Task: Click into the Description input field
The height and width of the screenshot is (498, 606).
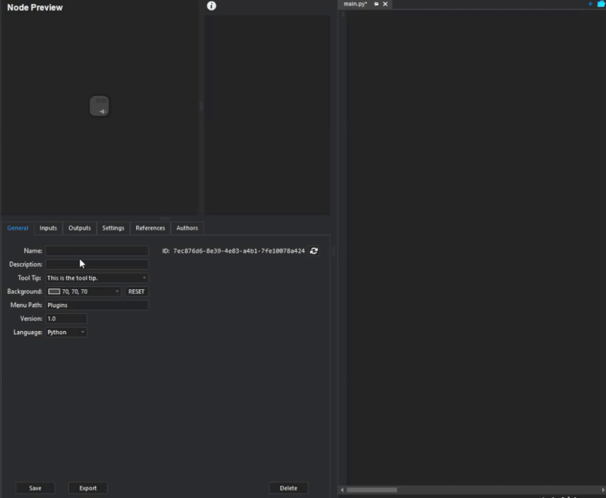Action: (97, 264)
